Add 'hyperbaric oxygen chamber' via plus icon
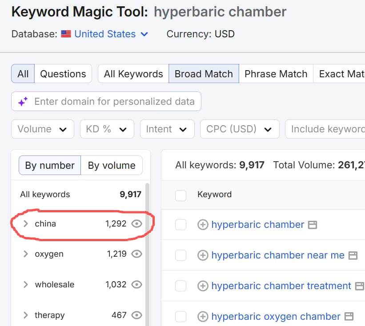Image resolution: width=365 pixels, height=326 pixels. pyautogui.click(x=203, y=317)
